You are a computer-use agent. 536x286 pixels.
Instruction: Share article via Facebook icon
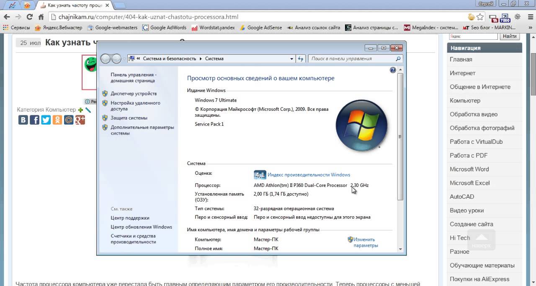[34, 120]
